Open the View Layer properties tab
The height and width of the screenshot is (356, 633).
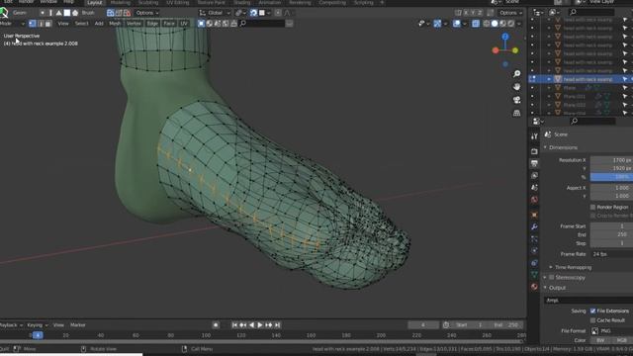[x=534, y=176]
